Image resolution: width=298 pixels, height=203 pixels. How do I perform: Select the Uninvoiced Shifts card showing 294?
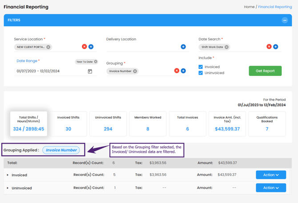(108, 123)
